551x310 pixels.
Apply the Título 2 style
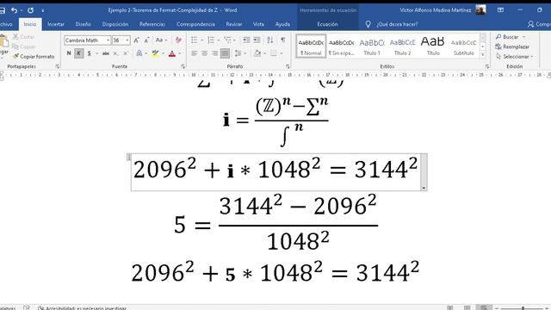pyautogui.click(x=402, y=46)
